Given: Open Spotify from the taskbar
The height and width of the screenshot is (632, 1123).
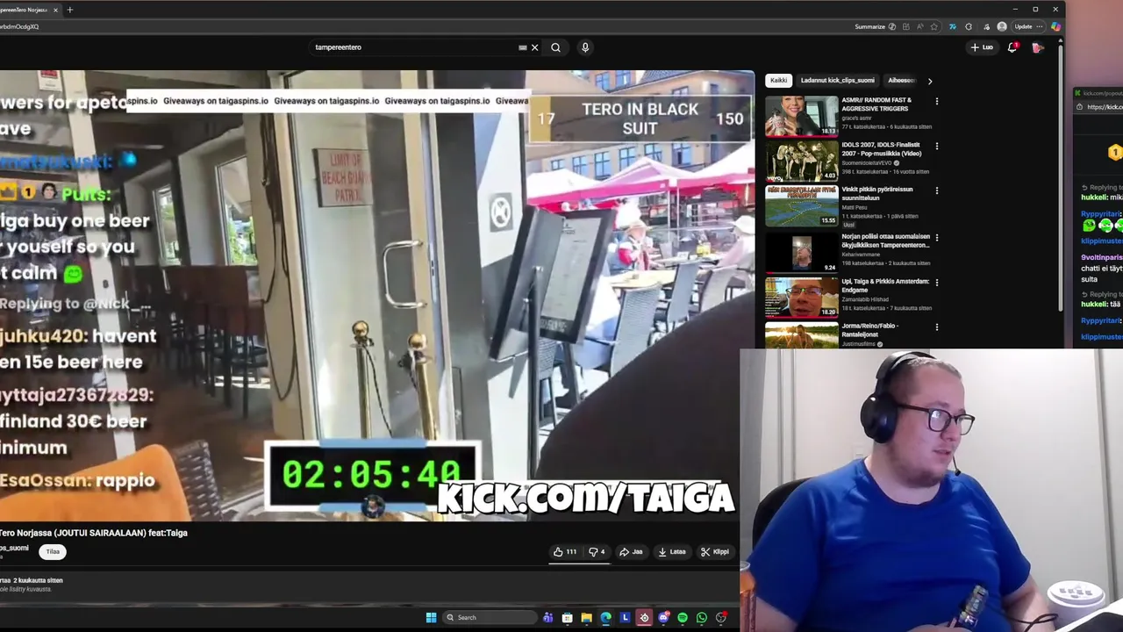Looking at the screenshot, I should coord(683,618).
